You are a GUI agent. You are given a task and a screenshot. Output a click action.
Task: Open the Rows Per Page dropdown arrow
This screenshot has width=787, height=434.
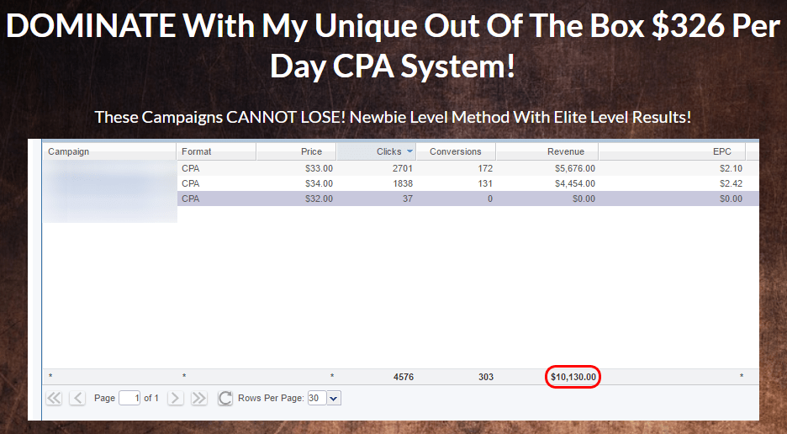(334, 398)
